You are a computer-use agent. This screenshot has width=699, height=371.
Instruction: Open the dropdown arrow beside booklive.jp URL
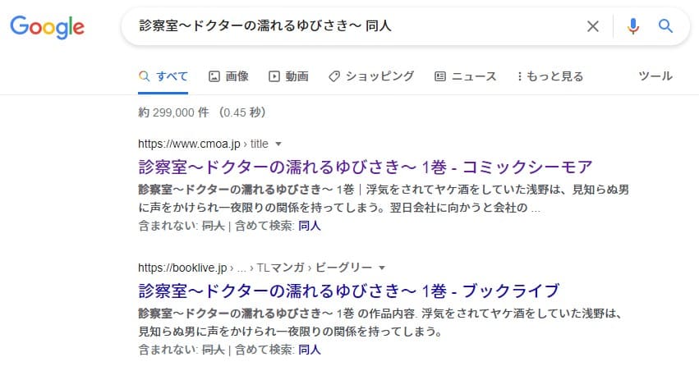(x=382, y=268)
